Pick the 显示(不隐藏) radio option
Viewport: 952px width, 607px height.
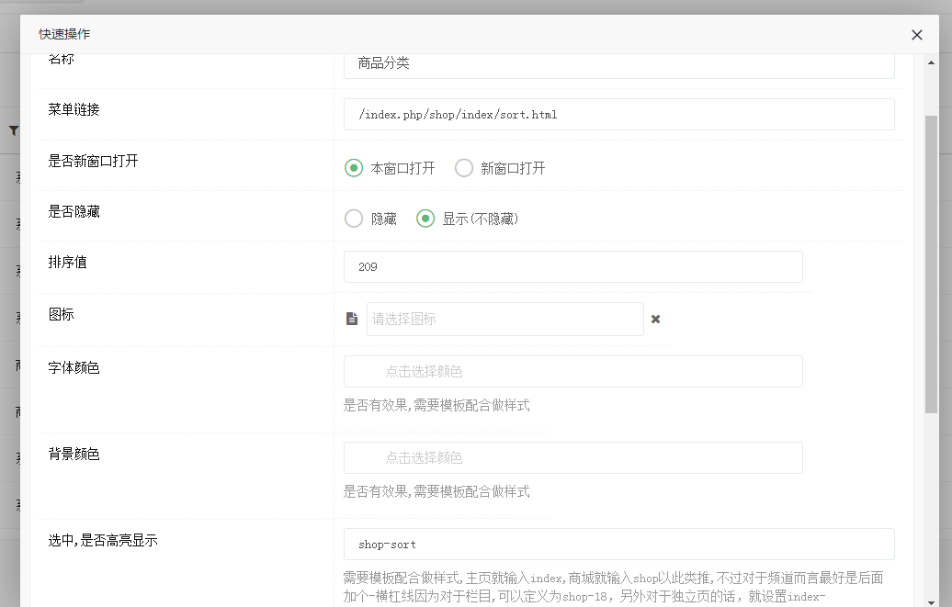pos(425,219)
